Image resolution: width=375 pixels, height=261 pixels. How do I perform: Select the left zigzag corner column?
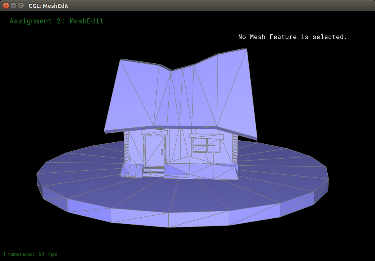point(126,147)
